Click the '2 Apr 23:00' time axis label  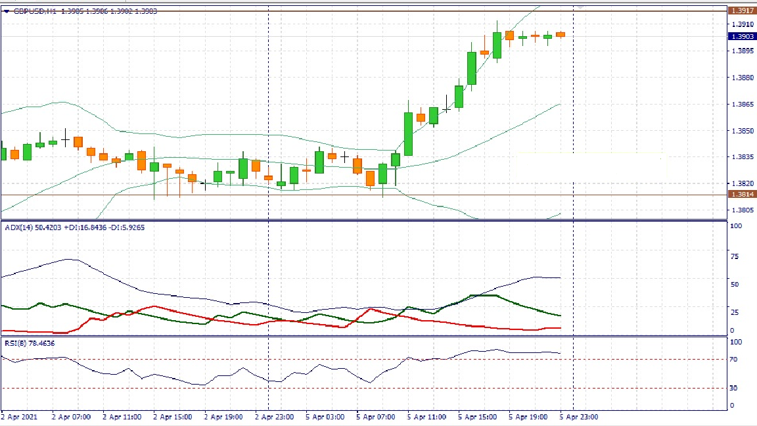(274, 417)
